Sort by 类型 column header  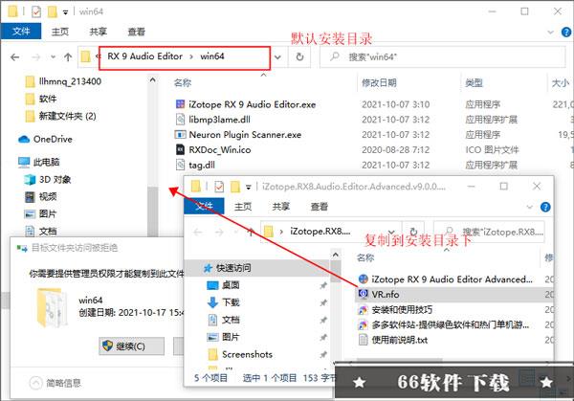coord(474,83)
